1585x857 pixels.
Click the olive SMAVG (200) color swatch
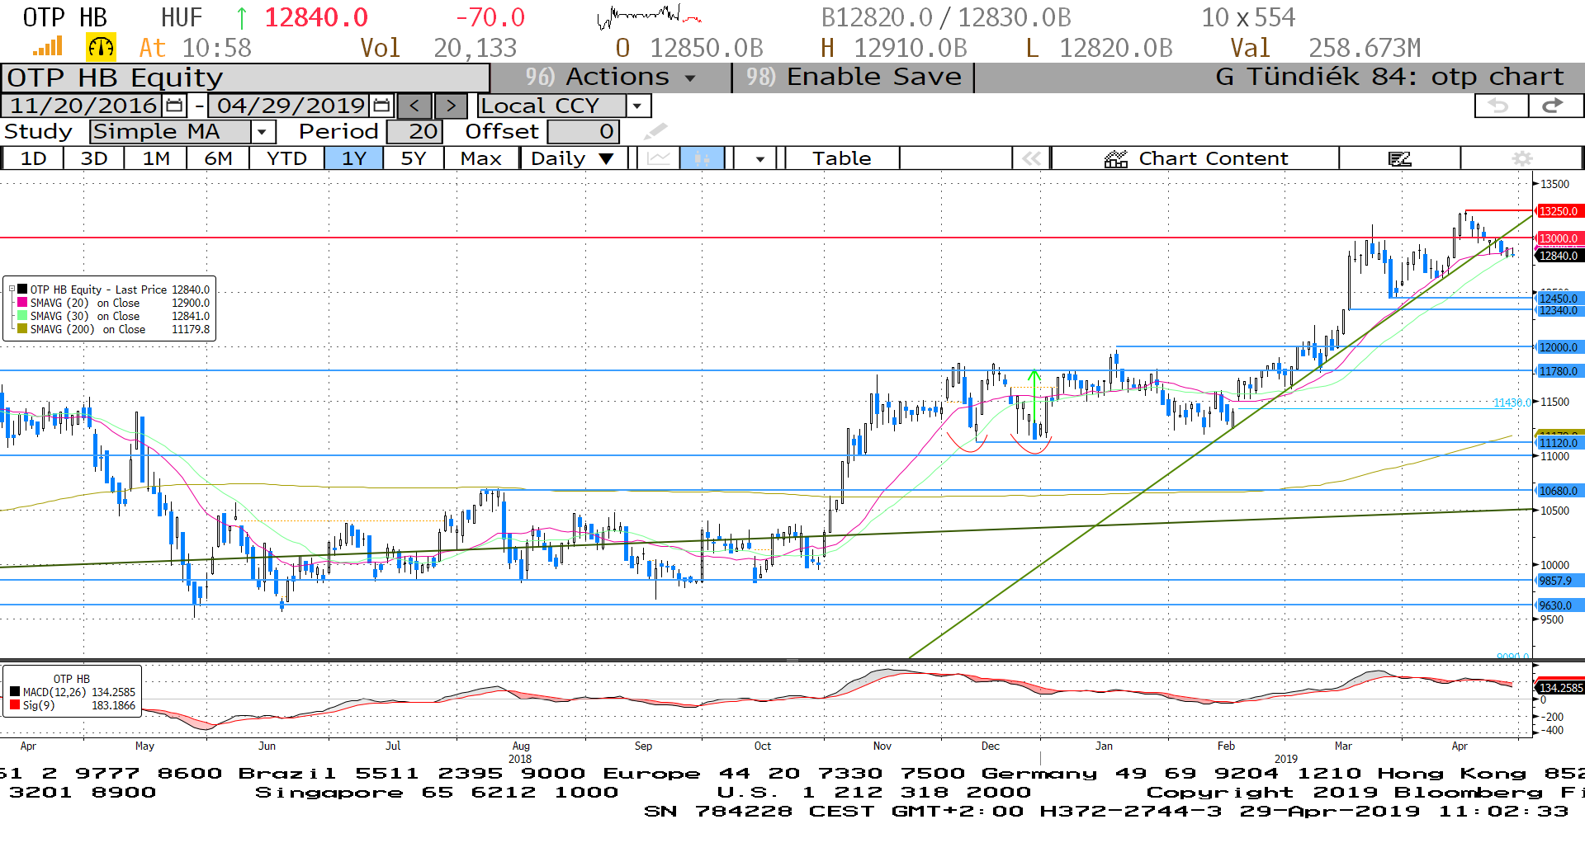(x=22, y=329)
